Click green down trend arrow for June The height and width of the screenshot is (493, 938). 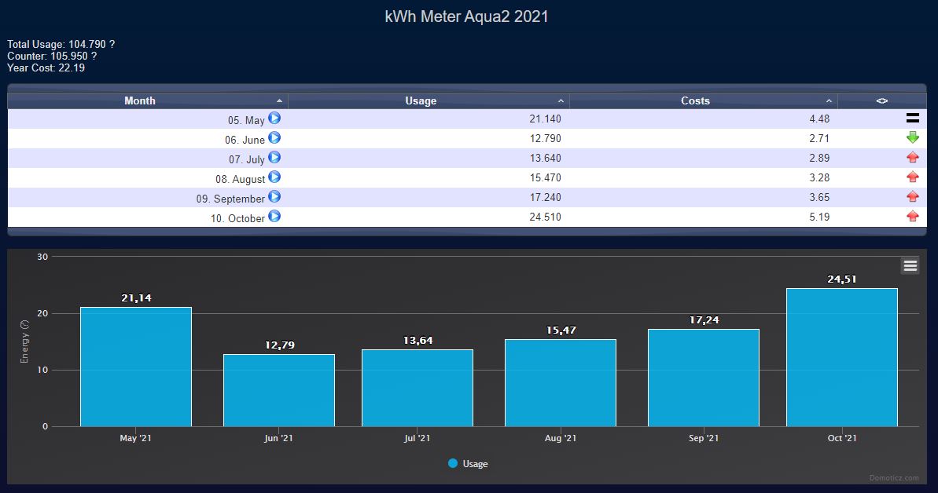click(x=912, y=138)
